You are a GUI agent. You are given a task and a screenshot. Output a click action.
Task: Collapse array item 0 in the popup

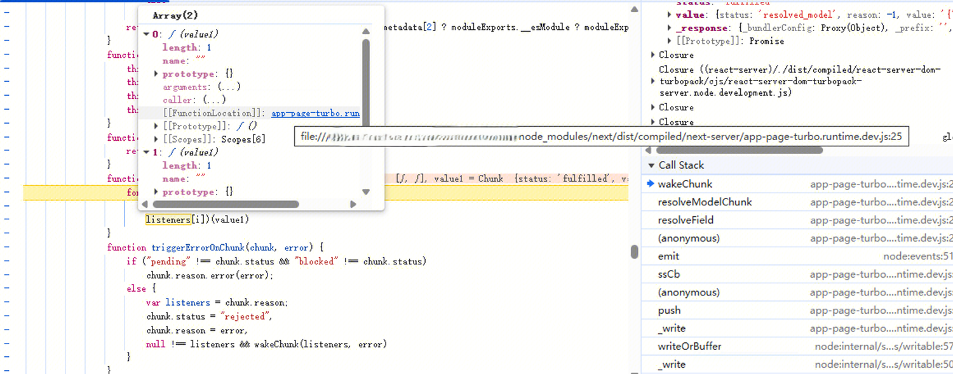click(x=147, y=34)
